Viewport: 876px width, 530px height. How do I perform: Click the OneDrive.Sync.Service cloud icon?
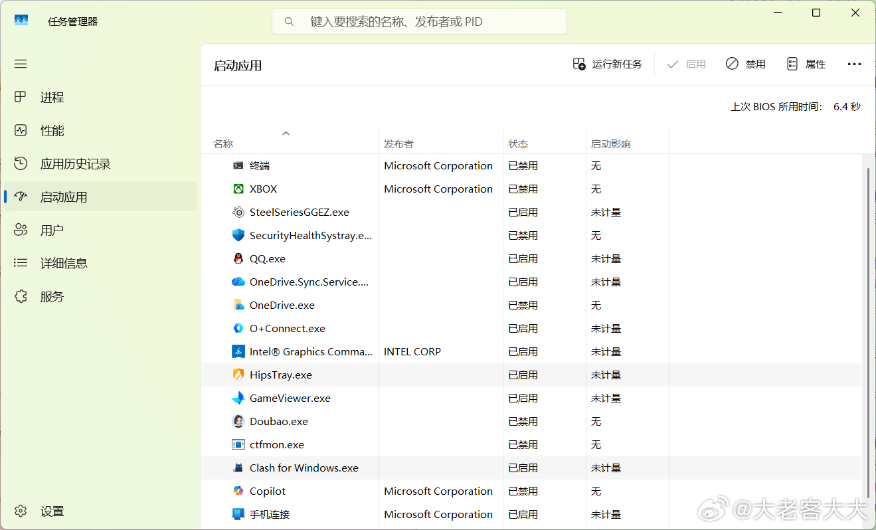click(238, 282)
